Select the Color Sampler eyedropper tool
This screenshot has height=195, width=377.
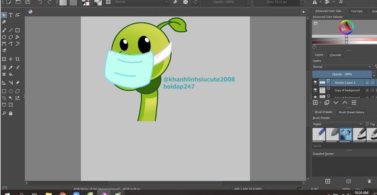pyautogui.click(x=11, y=67)
